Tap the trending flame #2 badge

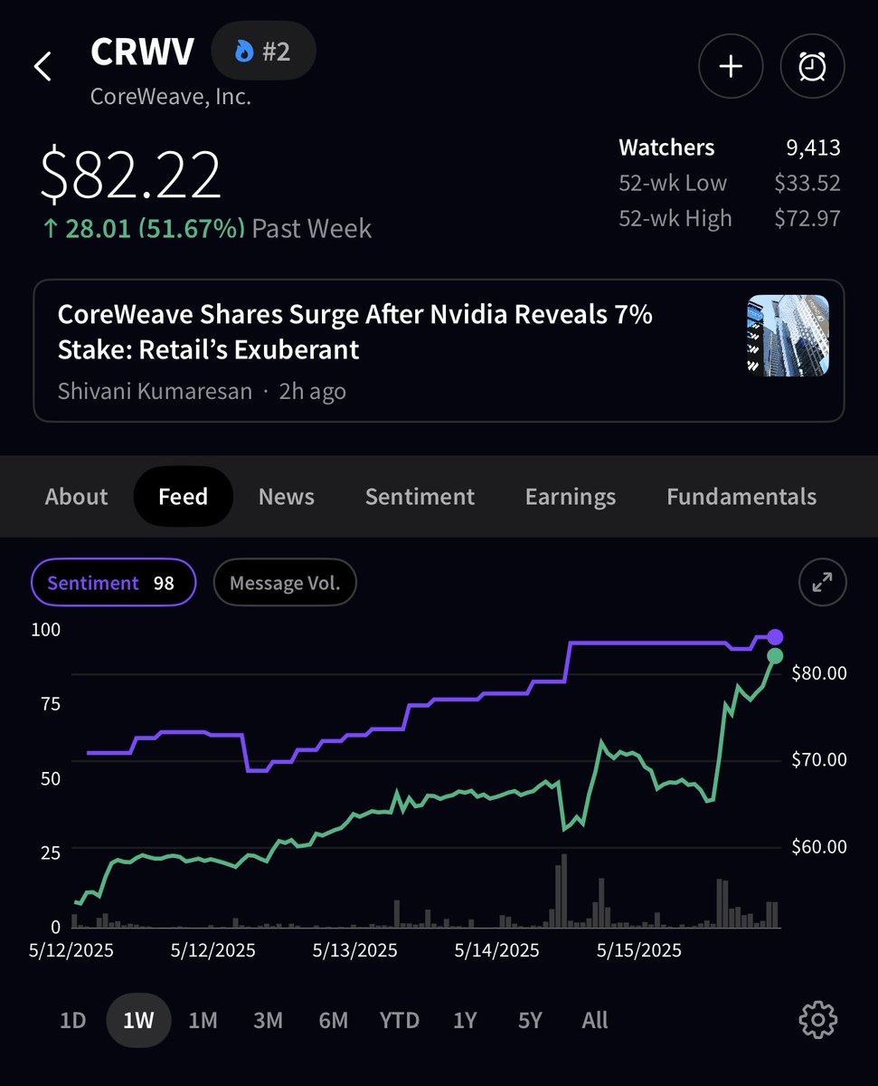[263, 52]
